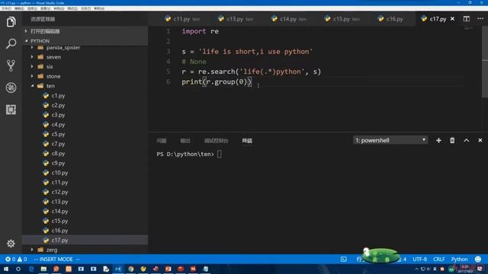The image size is (488, 274).
Task: Open c12.py in the file tree
Action: [59, 192]
